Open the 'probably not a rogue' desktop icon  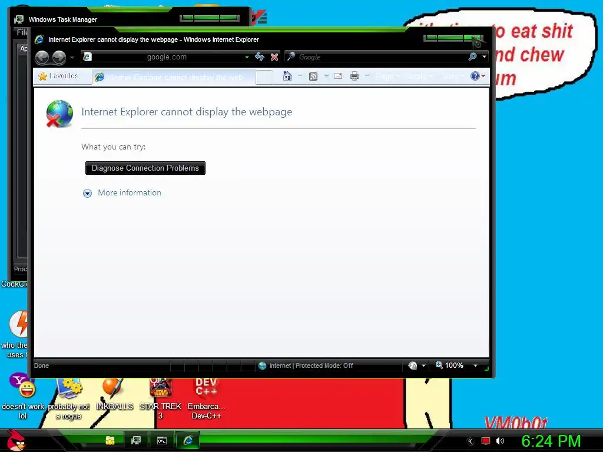pyautogui.click(x=68, y=400)
